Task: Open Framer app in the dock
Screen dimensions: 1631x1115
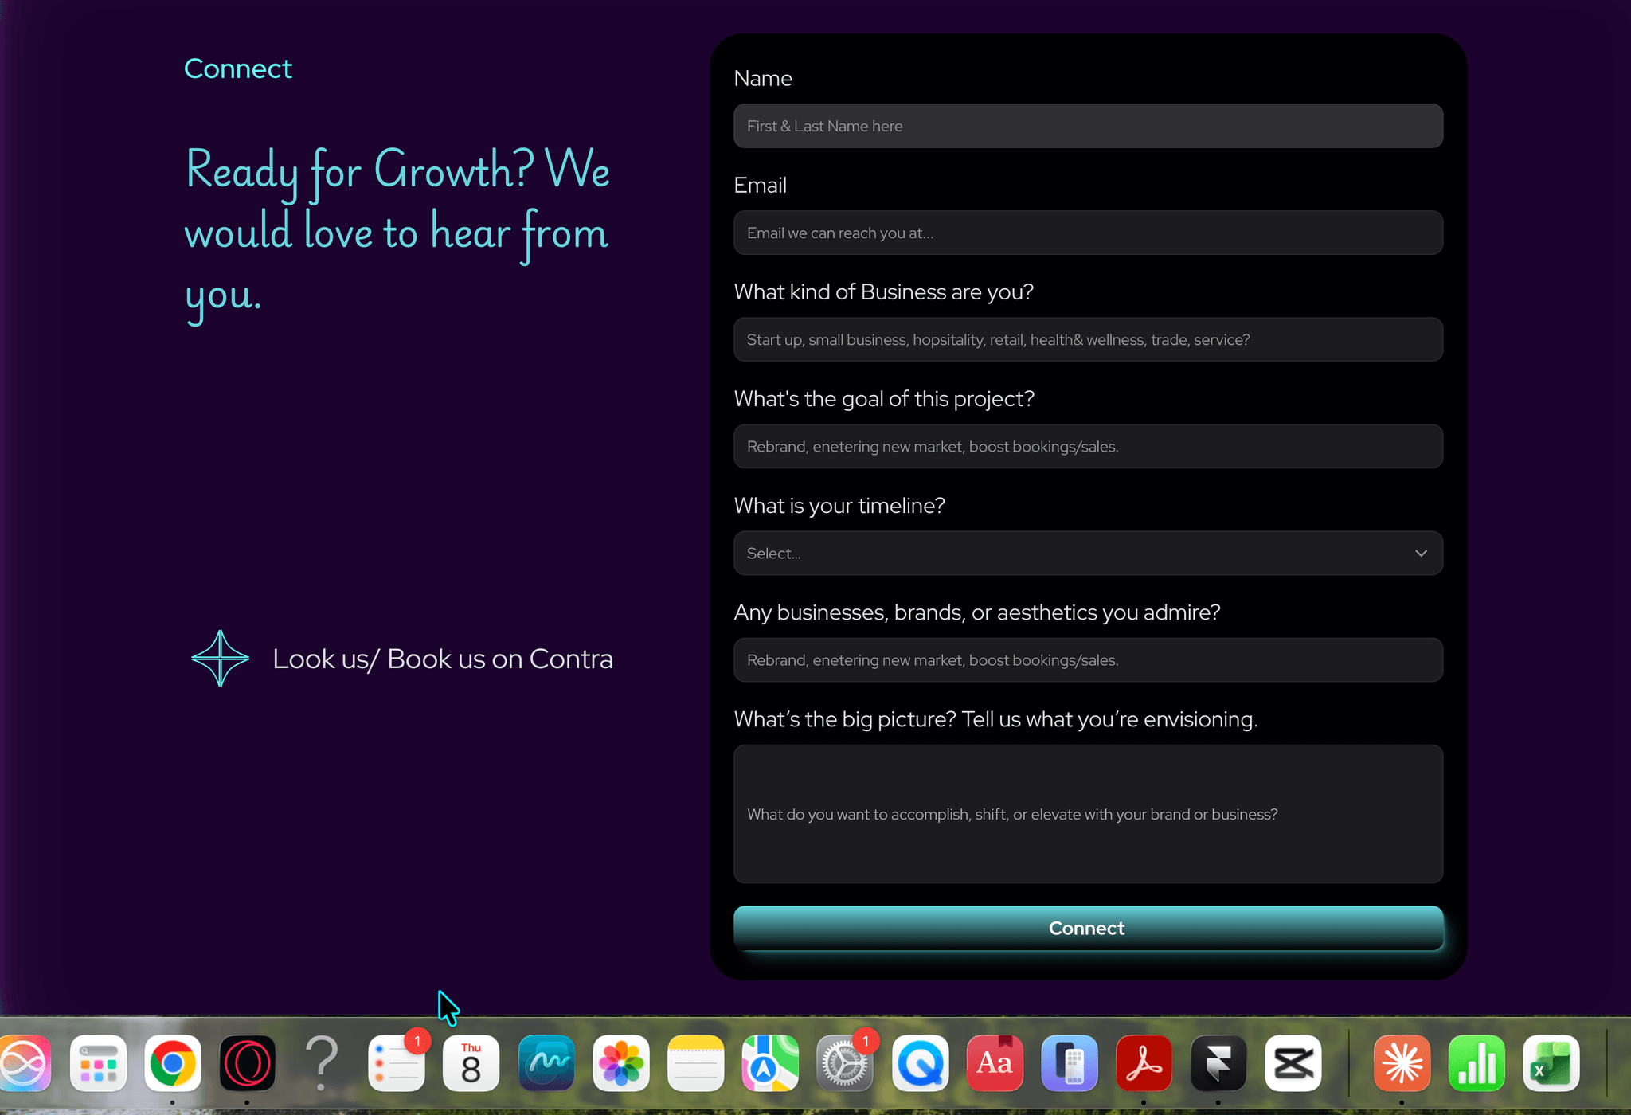Action: [x=1218, y=1063]
